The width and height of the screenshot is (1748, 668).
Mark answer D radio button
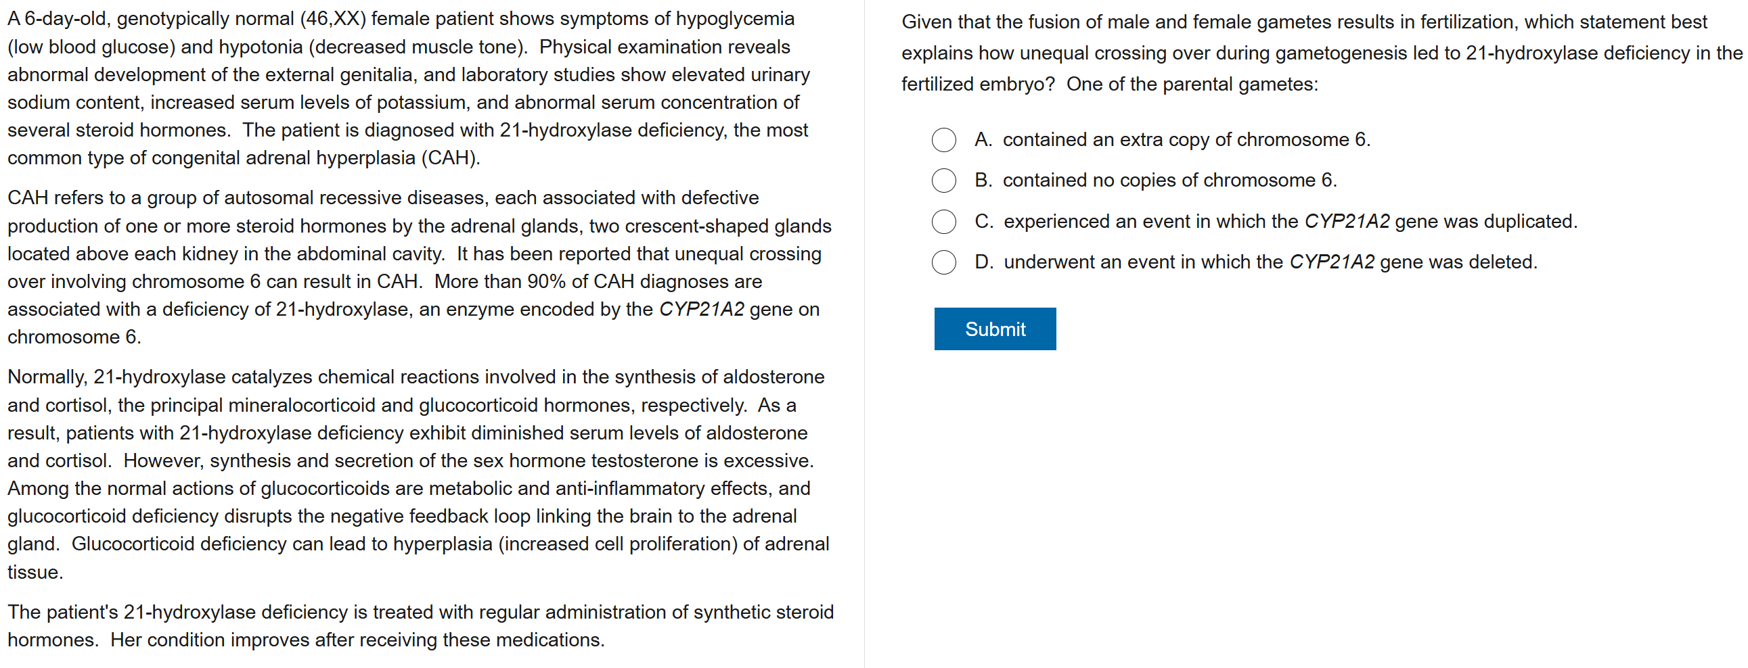click(x=943, y=262)
